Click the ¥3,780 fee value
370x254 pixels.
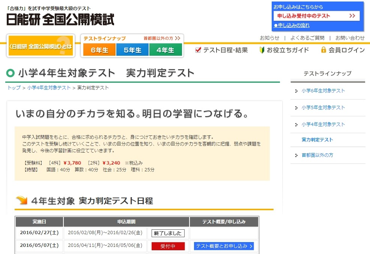click(x=72, y=163)
